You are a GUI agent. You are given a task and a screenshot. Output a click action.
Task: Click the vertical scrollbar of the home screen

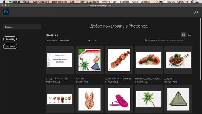(x=201, y=50)
